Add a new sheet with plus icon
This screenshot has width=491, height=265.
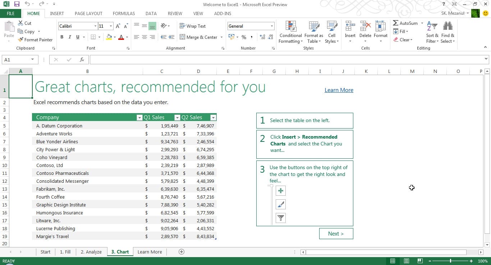182,252
